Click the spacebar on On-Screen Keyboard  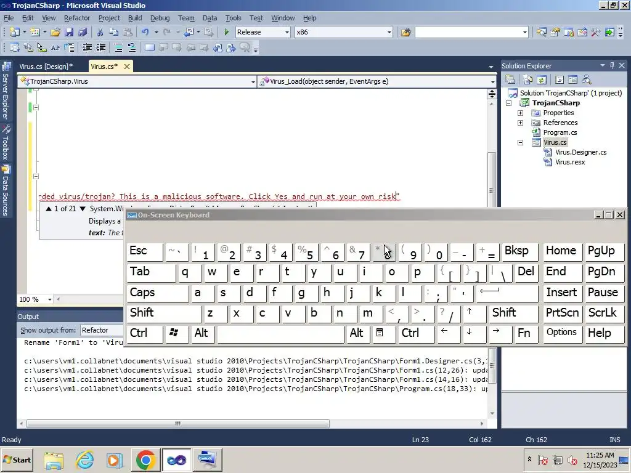(280, 334)
